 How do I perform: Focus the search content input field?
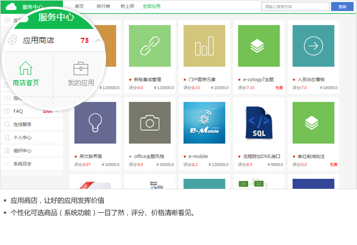(295, 7)
